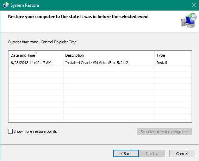Click the System Restore monitor clock graphic
Image resolution: width=199 pixels, height=161 pixels.
pyautogui.click(x=189, y=20)
